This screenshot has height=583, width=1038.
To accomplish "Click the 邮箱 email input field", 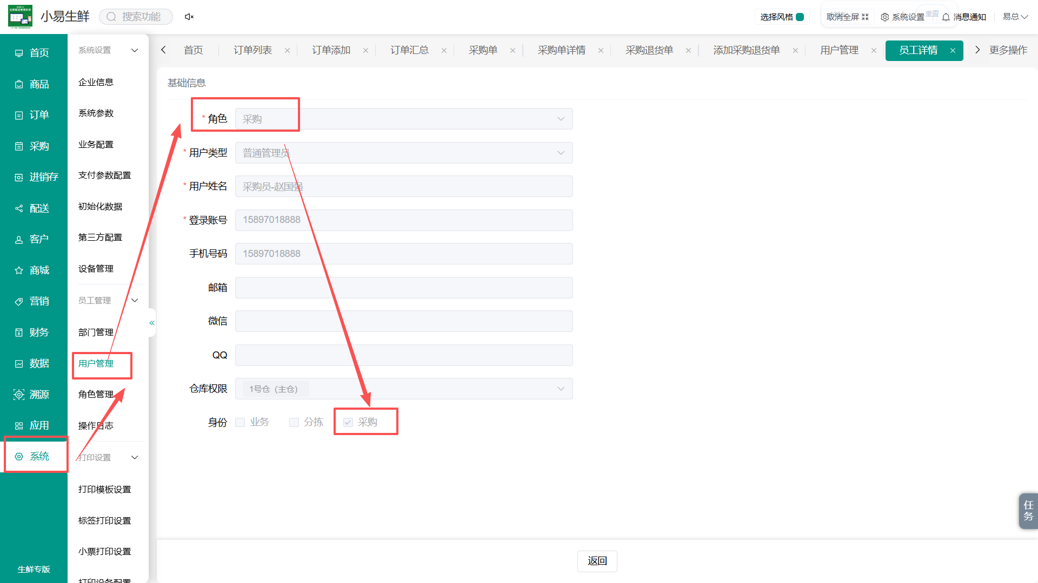I will pos(404,288).
